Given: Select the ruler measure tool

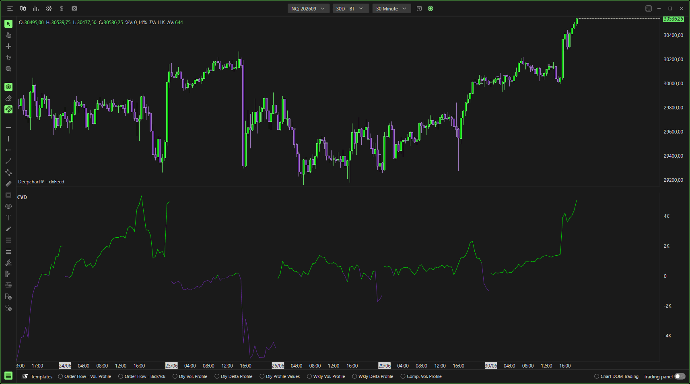Looking at the screenshot, I should tap(8, 184).
